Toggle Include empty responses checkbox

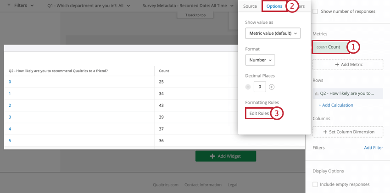[315, 184]
